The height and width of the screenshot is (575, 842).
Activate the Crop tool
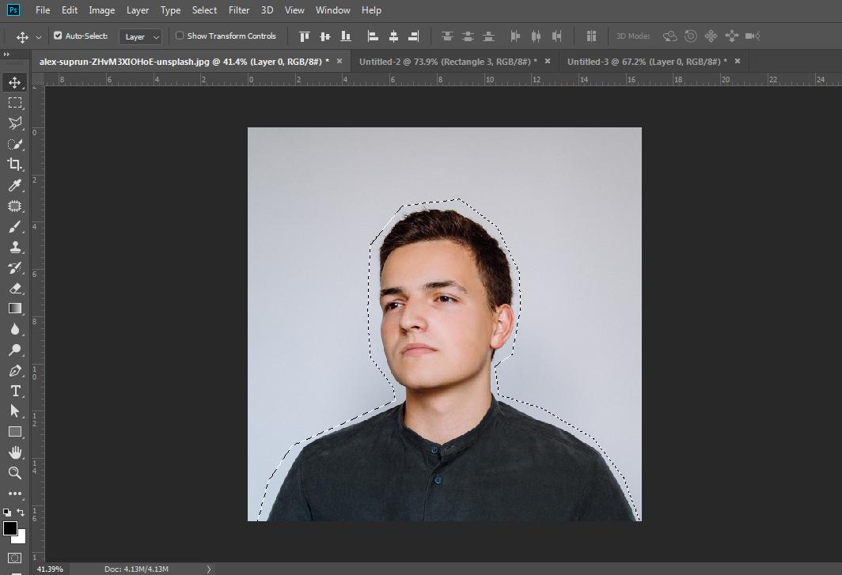tap(16, 165)
